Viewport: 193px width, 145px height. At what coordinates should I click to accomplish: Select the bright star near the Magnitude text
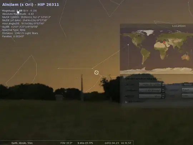coord(18,12)
